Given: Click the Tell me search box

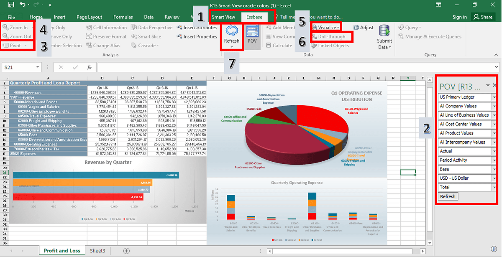Looking at the screenshot, I should tap(312, 17).
